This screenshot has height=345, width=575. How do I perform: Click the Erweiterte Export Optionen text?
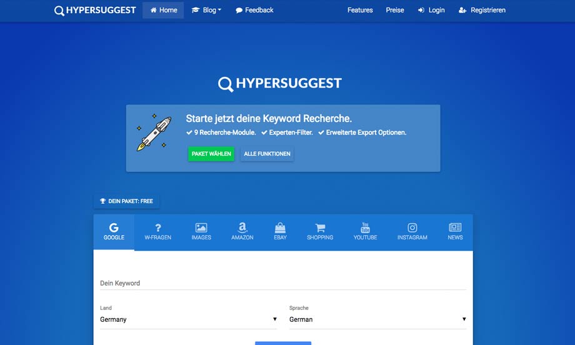pos(366,132)
